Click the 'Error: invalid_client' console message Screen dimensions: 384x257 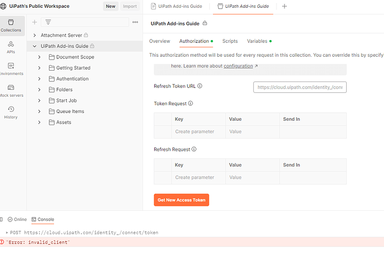38,242
